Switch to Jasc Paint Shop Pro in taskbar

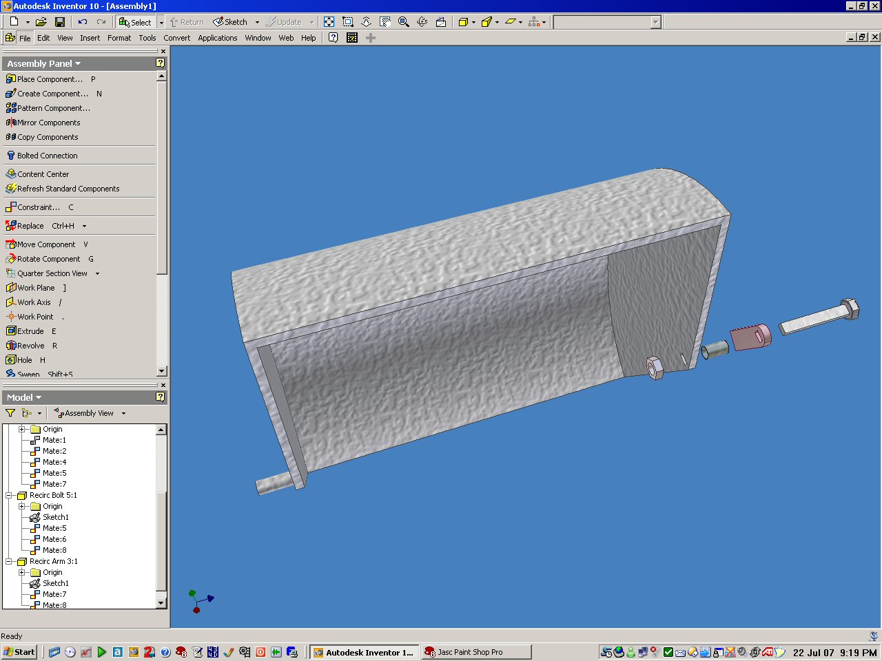coord(470,652)
